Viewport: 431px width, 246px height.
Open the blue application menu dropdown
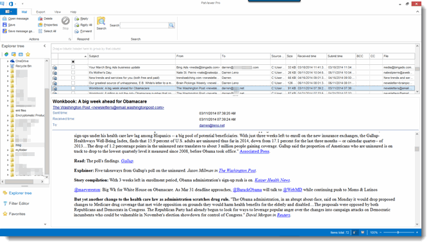(8, 12)
